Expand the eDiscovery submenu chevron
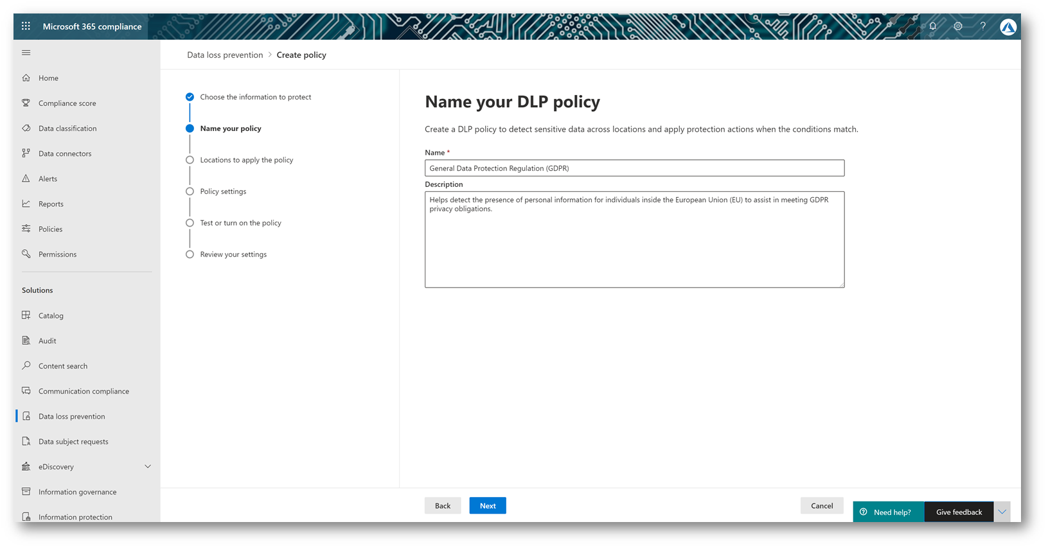 pos(148,467)
